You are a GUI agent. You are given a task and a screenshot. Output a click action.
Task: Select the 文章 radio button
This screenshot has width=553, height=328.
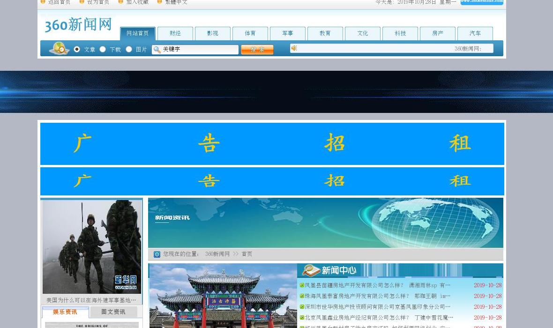tap(76, 49)
